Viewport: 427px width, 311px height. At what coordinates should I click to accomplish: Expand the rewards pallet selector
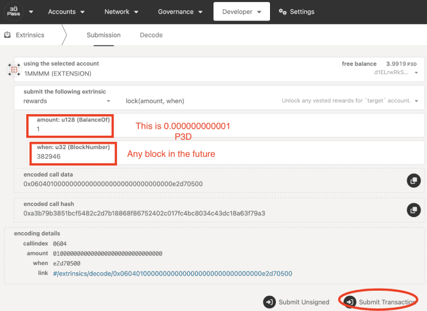point(66,101)
